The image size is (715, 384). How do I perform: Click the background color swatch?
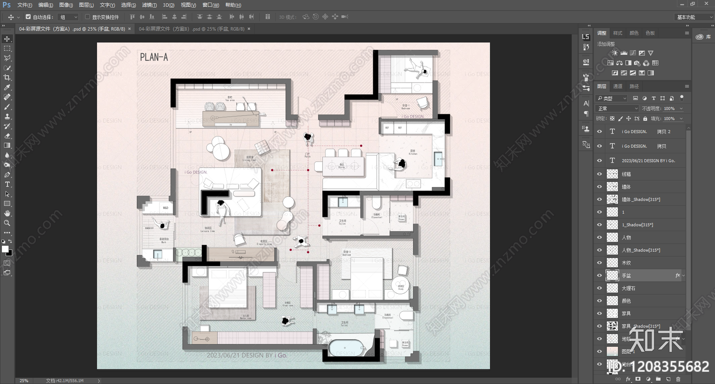[10, 254]
